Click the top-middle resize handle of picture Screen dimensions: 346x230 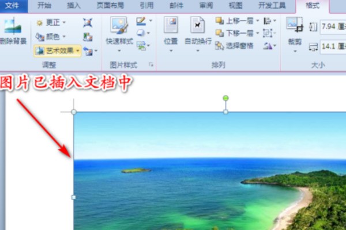tap(225, 112)
